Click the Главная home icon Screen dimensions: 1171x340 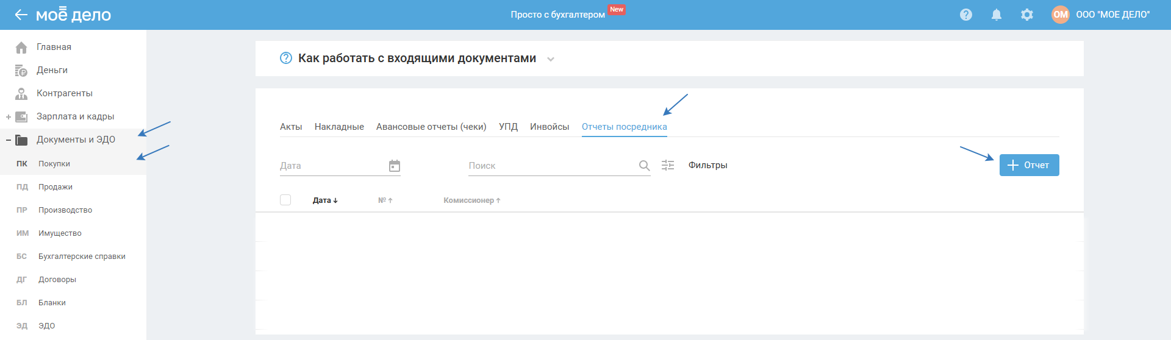[x=21, y=48]
